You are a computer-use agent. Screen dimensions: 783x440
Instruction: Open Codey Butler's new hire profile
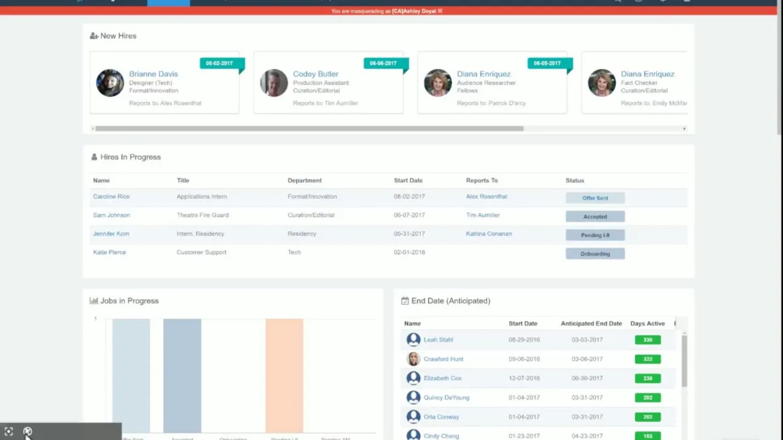click(x=316, y=74)
